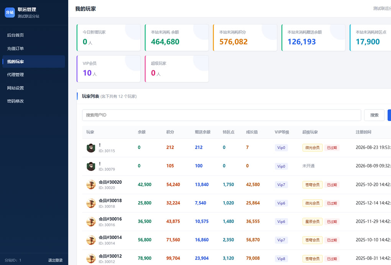Click the 赠送余额 column header
This screenshot has width=391, height=265.
pos(203,132)
